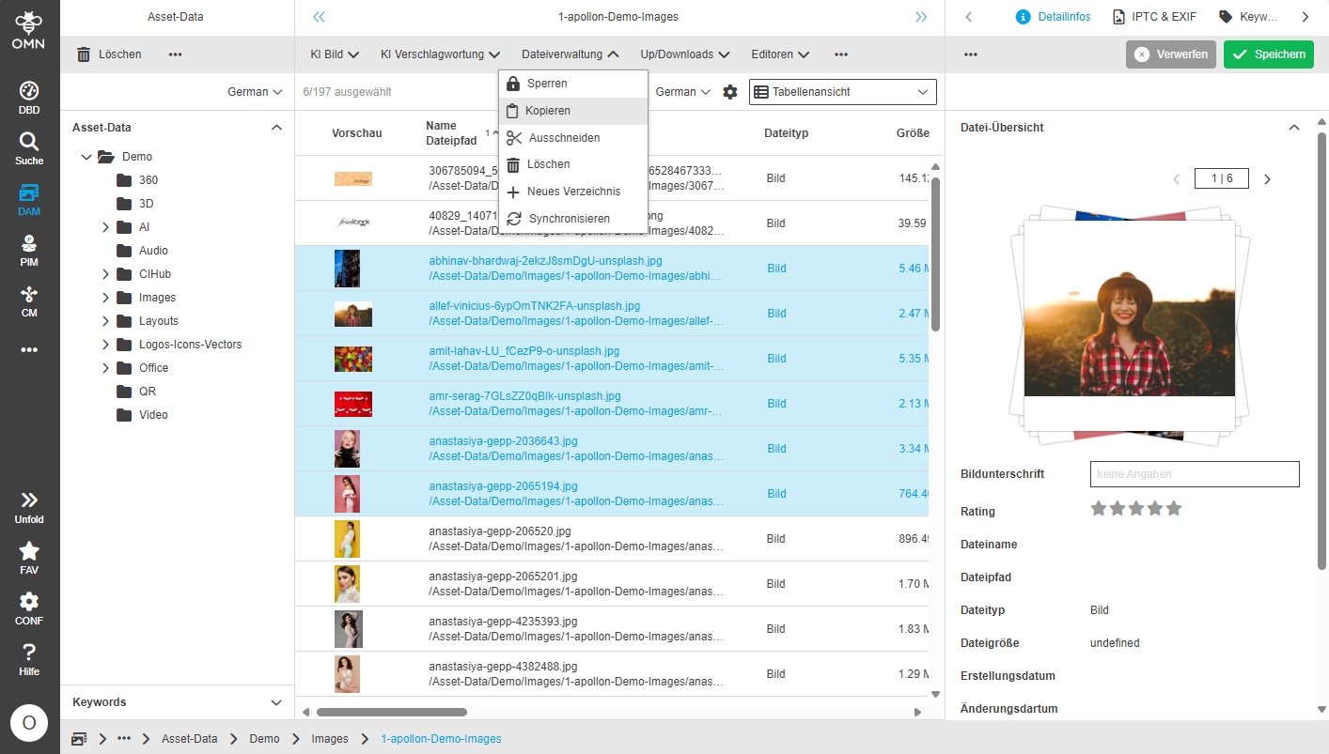
Task: Click the green Speichern button
Action: click(1268, 54)
